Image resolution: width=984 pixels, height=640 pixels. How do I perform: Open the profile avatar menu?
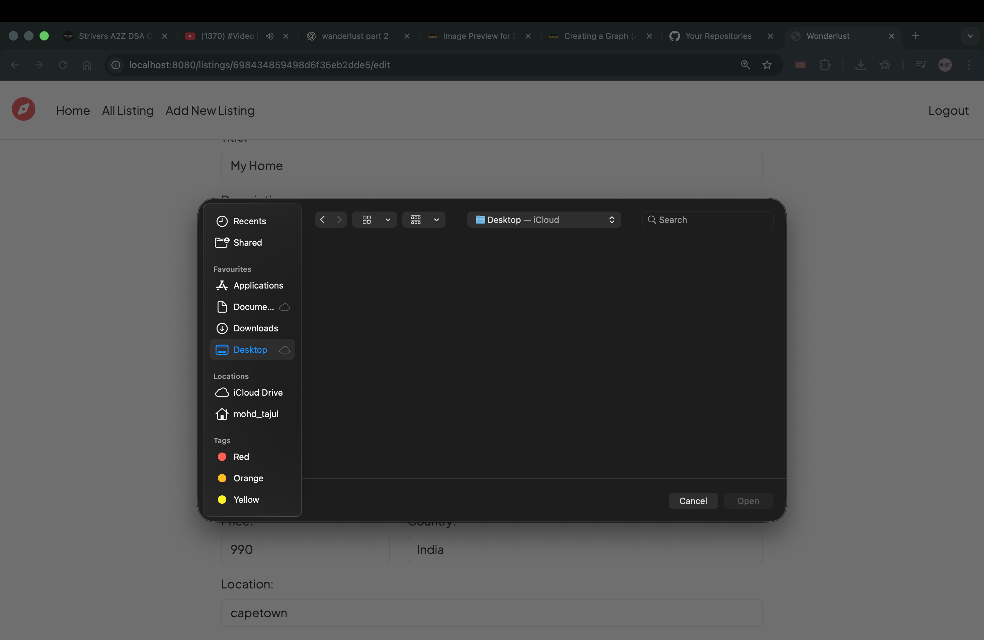(x=945, y=65)
